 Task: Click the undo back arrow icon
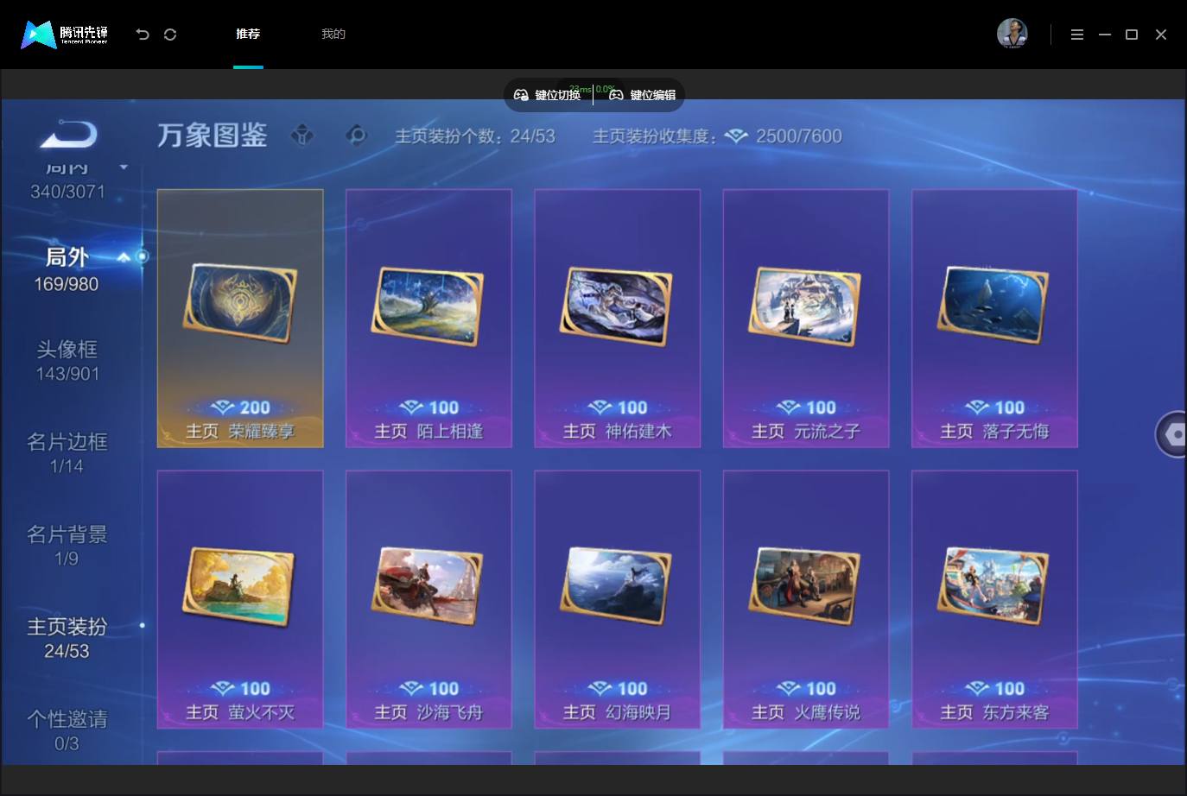tap(143, 35)
